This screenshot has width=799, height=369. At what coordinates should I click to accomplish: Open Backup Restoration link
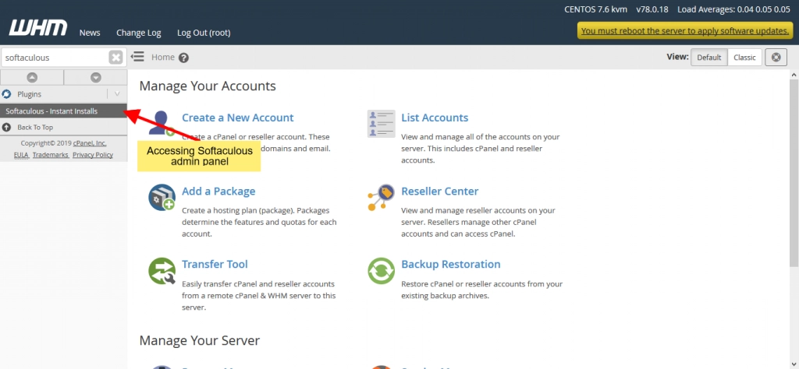451,265
